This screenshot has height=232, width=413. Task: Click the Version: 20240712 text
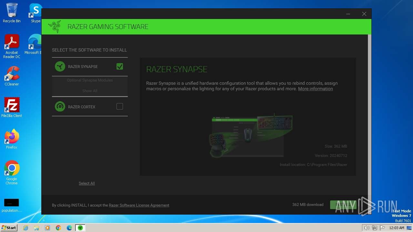tap(331, 156)
